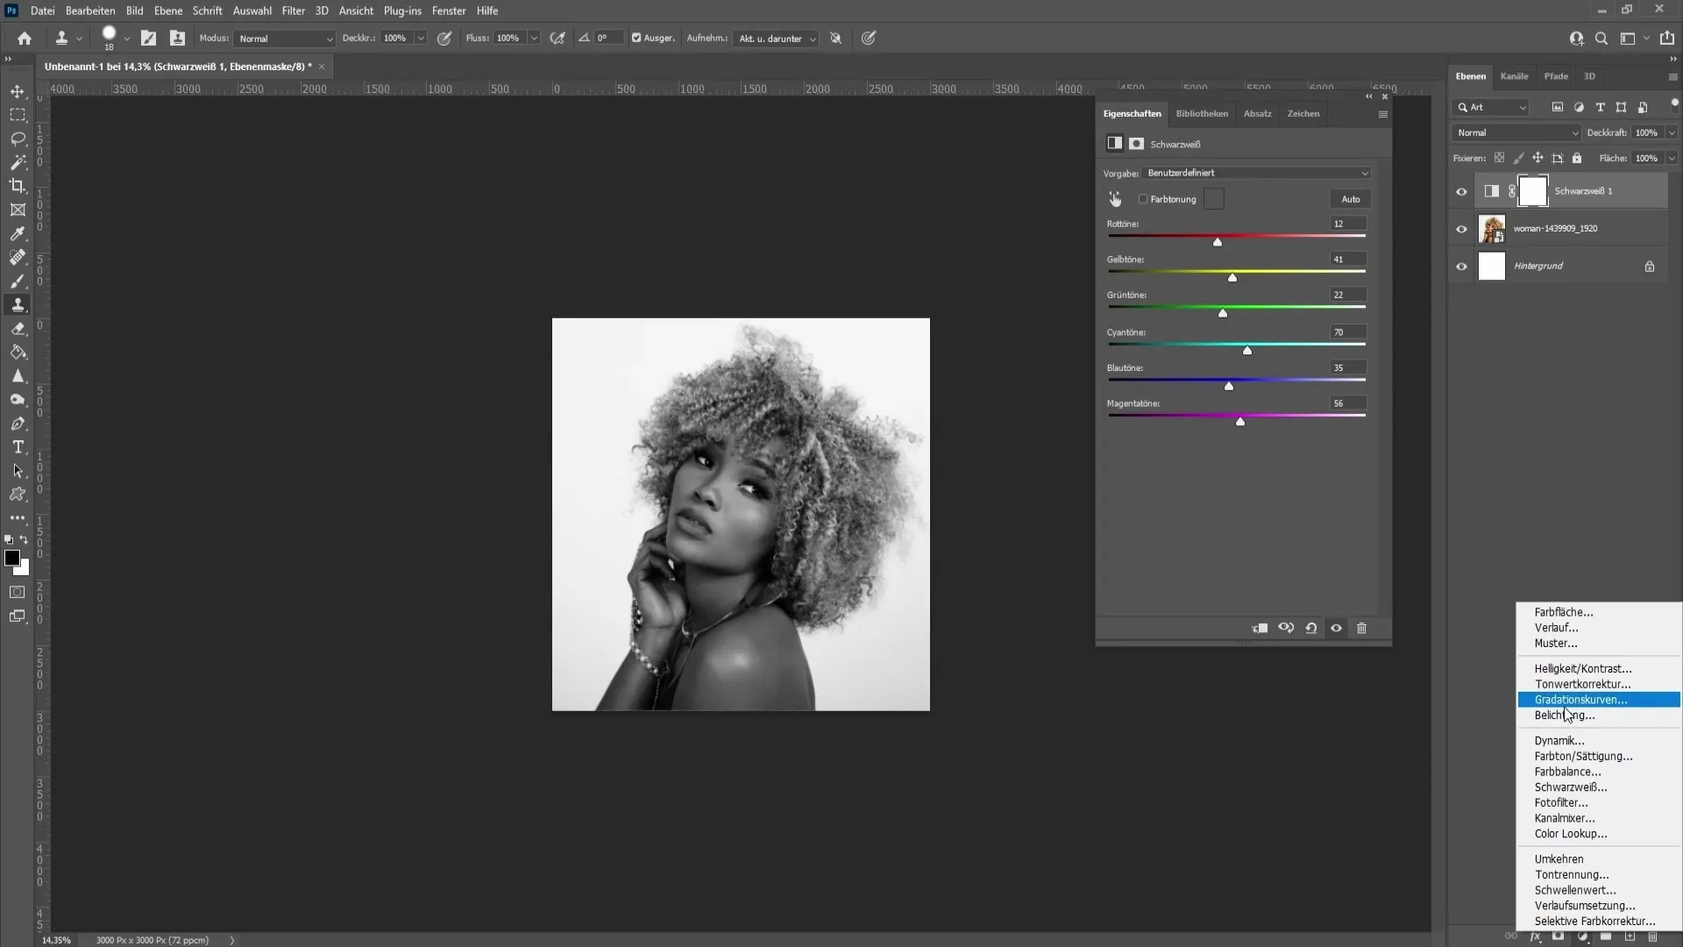This screenshot has height=947, width=1683.
Task: Click the Auto button in properties
Action: (1352, 197)
